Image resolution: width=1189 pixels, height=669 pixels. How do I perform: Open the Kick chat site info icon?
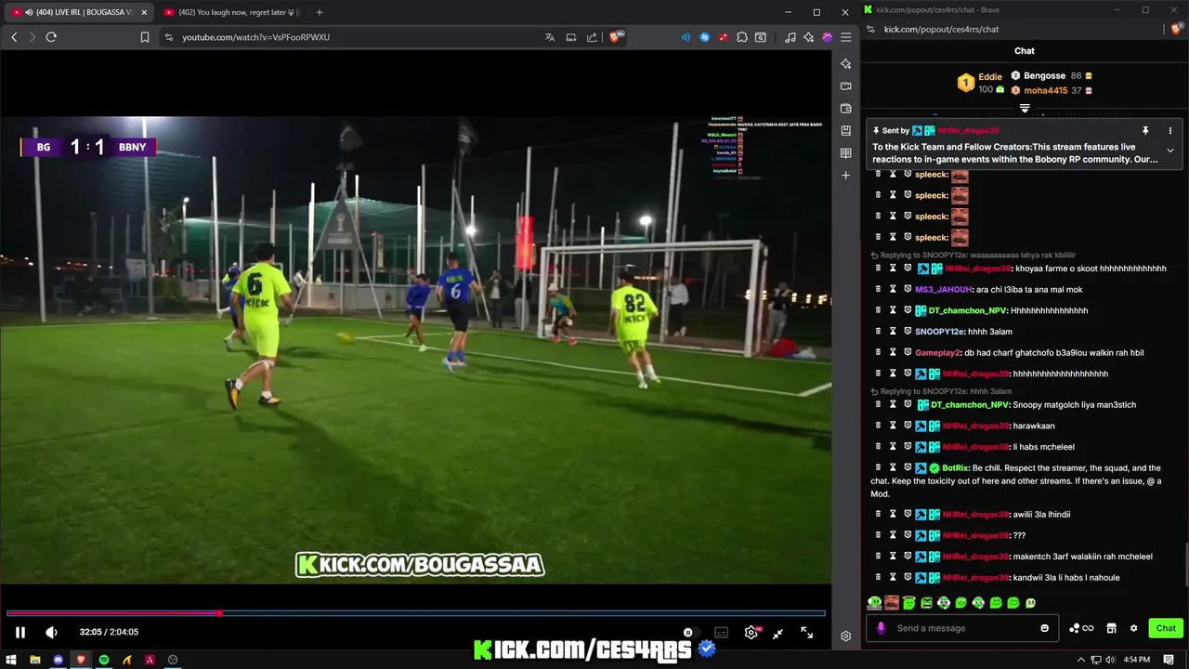869,29
